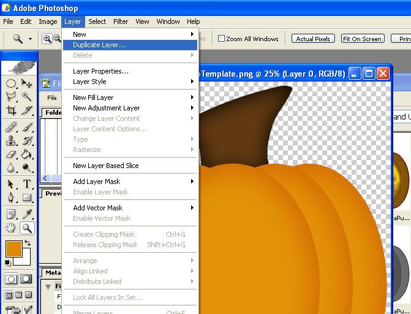
Task: Select the Hand tool
Action: [11, 228]
